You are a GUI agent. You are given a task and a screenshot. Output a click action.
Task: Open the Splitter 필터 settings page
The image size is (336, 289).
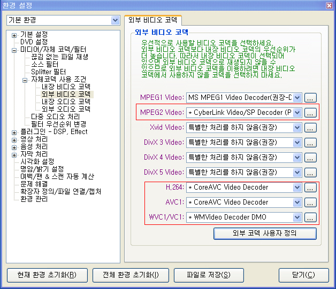click(x=49, y=72)
